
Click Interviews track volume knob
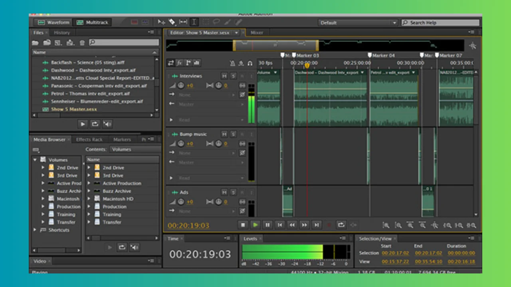point(181,85)
